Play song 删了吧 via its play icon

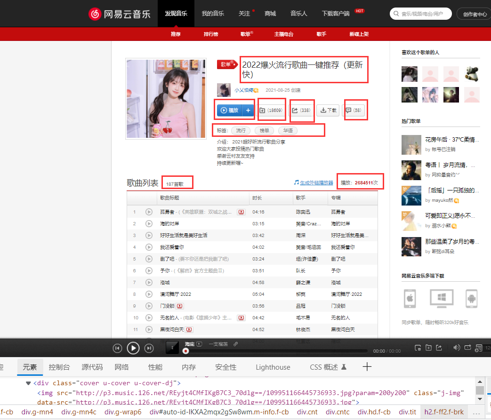(149, 259)
